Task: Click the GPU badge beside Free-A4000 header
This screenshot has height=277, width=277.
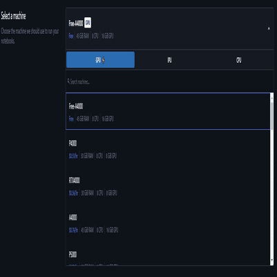Action: point(88,23)
